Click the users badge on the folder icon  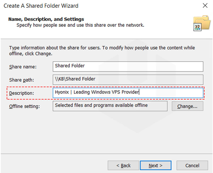coord(197,27)
